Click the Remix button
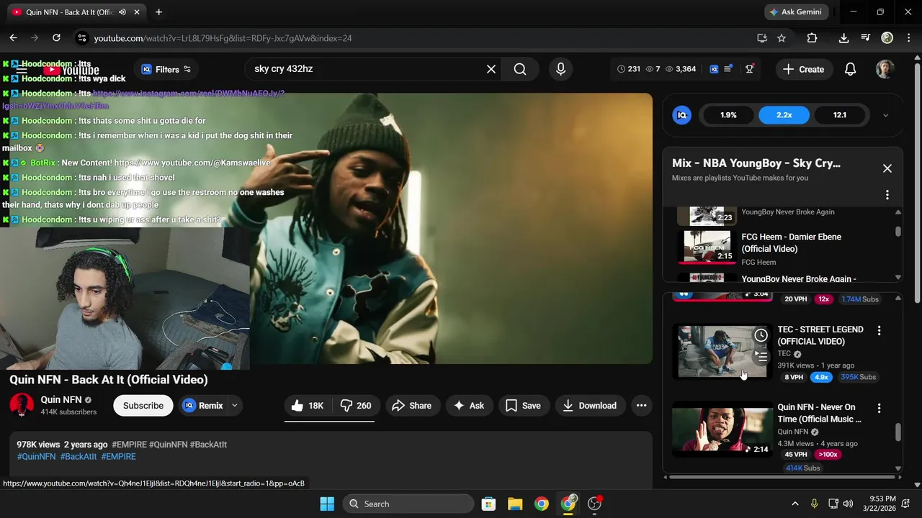This screenshot has height=518, width=922. 203,406
